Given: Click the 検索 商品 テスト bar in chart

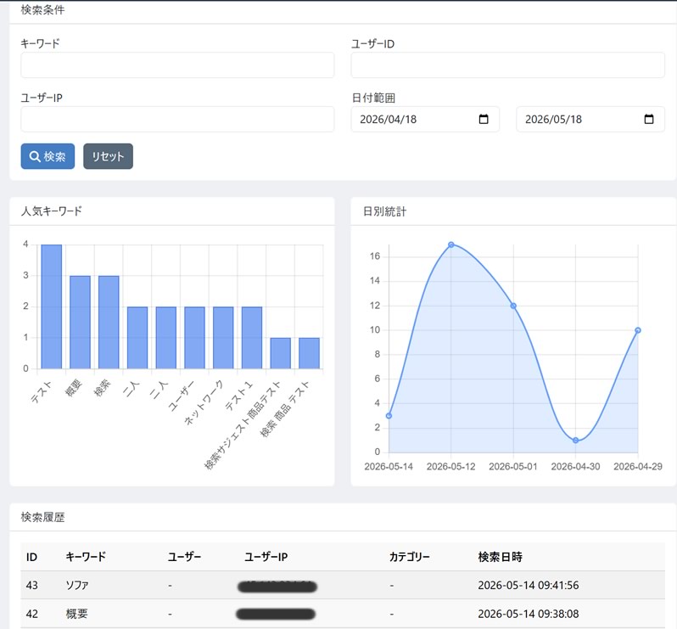Looking at the screenshot, I should [x=309, y=353].
